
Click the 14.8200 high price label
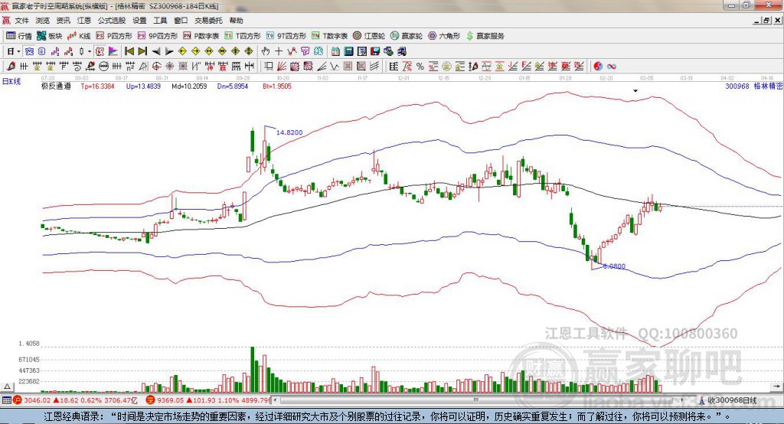click(x=289, y=132)
